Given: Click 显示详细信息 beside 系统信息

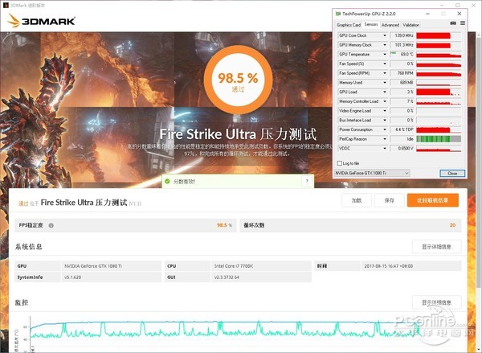Looking at the screenshot, I should 436,247.
